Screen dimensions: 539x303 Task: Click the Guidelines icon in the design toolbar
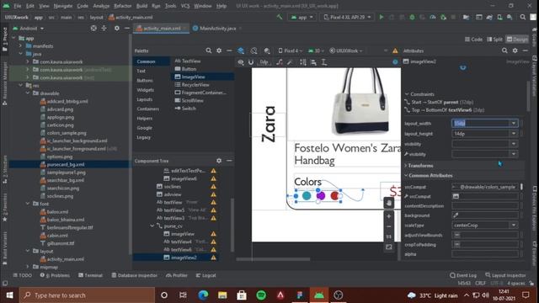[x=323, y=62]
